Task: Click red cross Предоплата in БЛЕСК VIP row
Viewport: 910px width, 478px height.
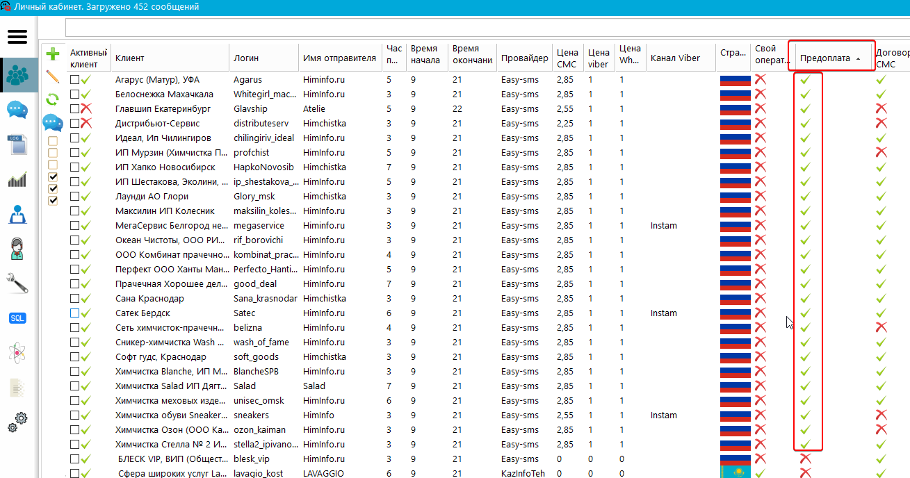Action: [x=805, y=459]
